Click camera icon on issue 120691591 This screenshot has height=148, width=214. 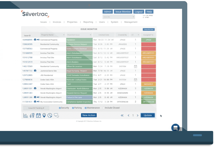[x=35, y=88]
